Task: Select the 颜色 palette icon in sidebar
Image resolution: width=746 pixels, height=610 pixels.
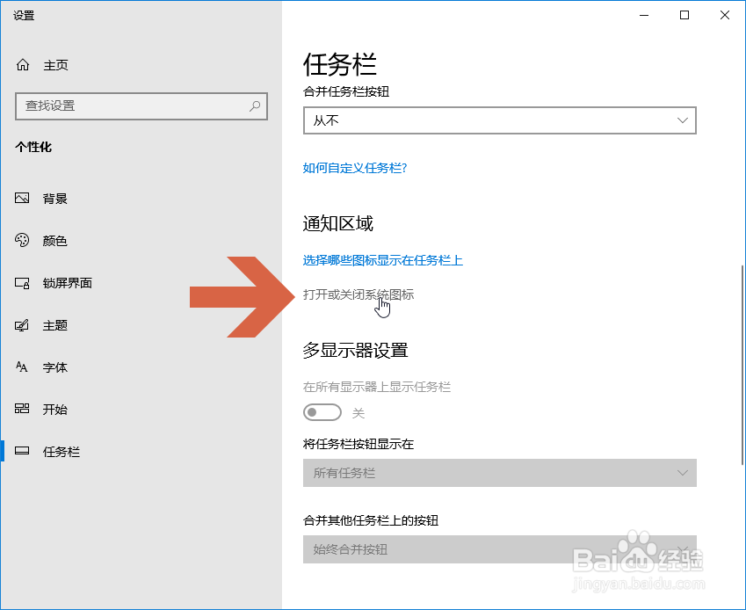Action: tap(21, 240)
